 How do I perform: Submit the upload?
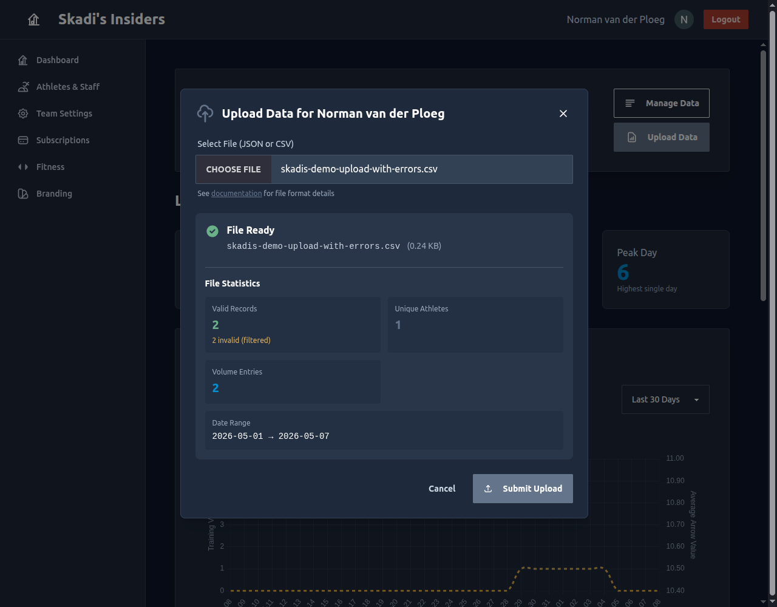point(523,489)
